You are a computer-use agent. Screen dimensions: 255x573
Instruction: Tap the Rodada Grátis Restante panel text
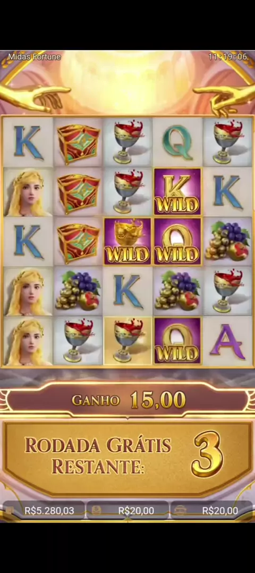[x=98, y=456]
